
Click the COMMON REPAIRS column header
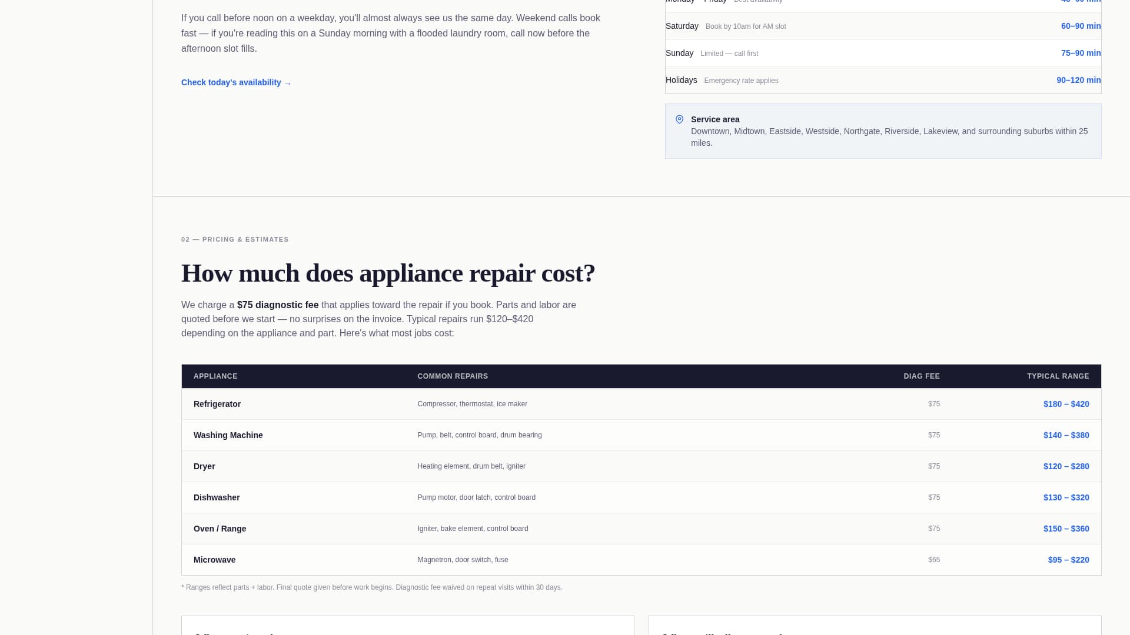453,376
